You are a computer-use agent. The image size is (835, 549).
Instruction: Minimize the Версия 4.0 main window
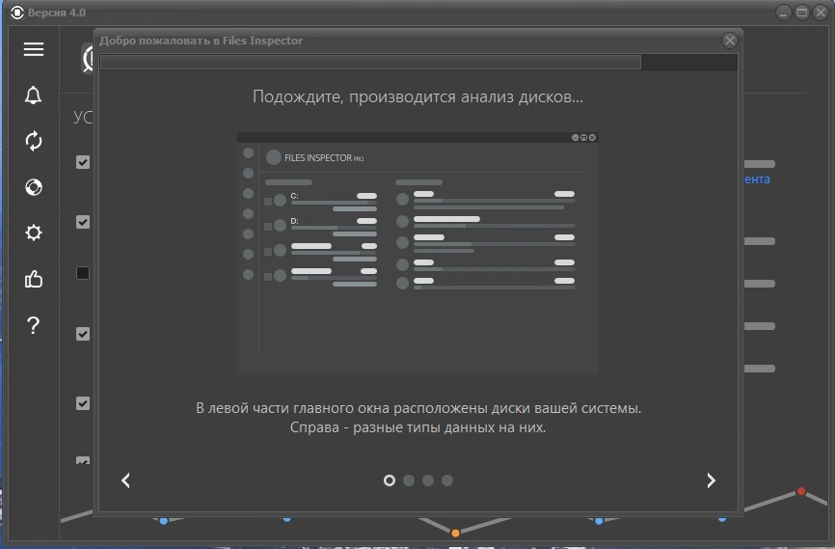(x=783, y=12)
